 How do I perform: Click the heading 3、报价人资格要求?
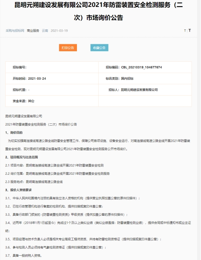(x=19, y=190)
